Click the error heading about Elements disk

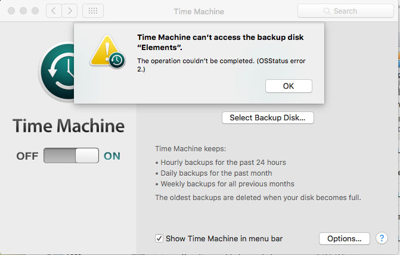(221, 42)
